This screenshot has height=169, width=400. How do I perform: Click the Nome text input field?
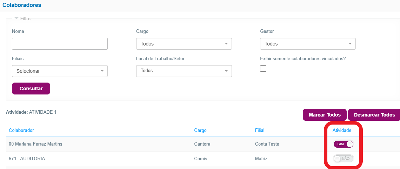click(60, 44)
